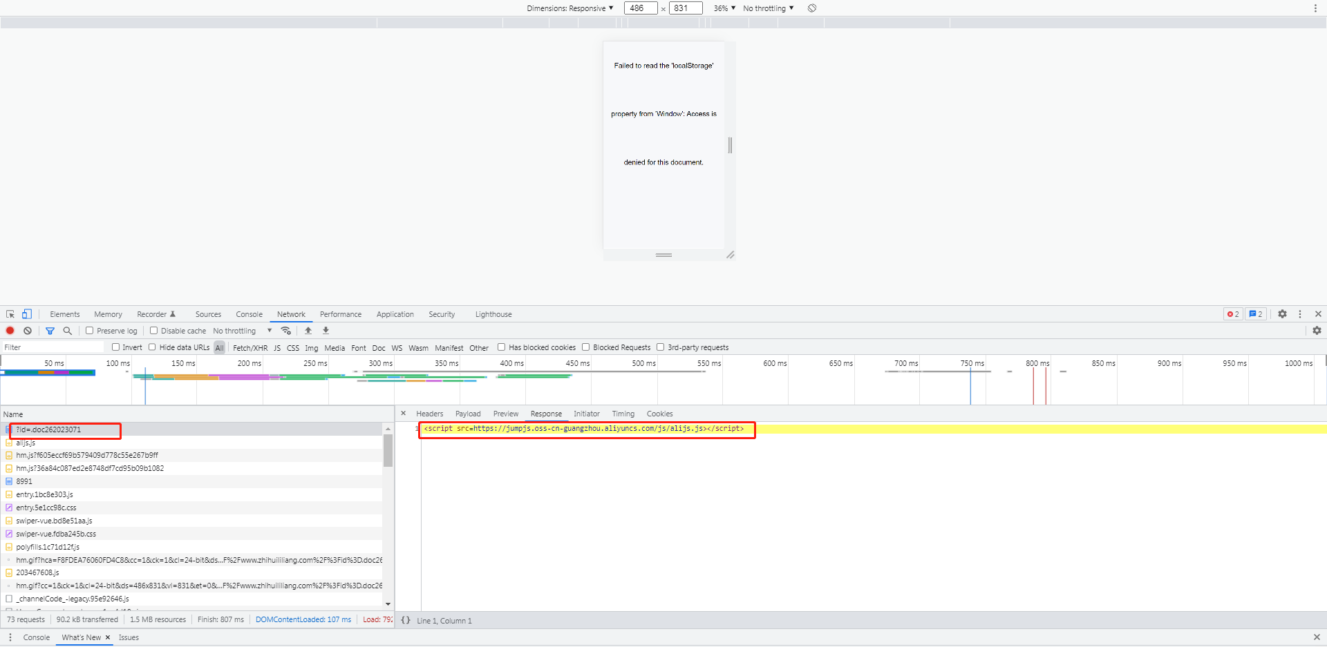The width and height of the screenshot is (1327, 647).
Task: Open the errors counter badge showing 2
Action: 1233,314
